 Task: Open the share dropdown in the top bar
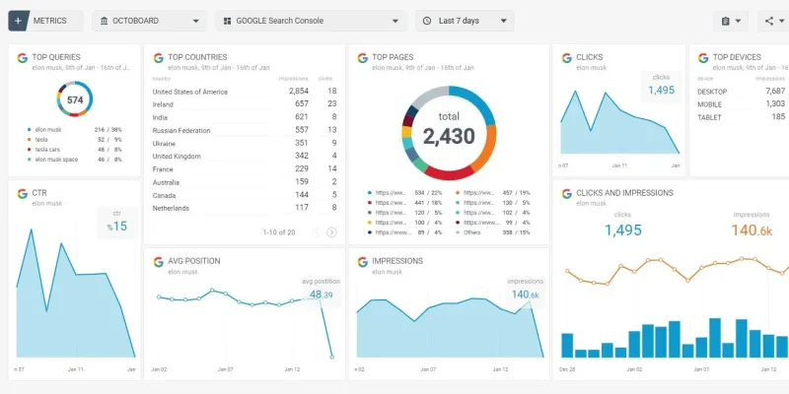click(773, 21)
